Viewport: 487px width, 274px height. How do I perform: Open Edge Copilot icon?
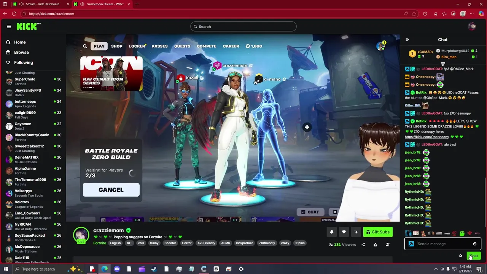[481, 14]
